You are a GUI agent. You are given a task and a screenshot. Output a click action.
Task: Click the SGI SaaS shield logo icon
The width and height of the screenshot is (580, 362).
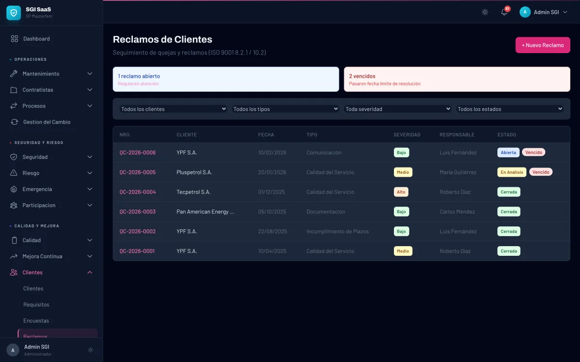coord(14,13)
